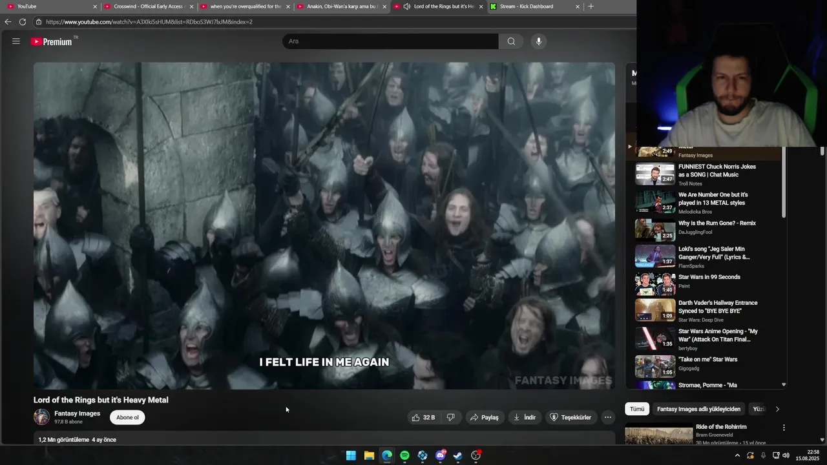Viewport: 827px width, 465px height.
Task: Click the YouTube Premium logo
Action: [x=52, y=41]
